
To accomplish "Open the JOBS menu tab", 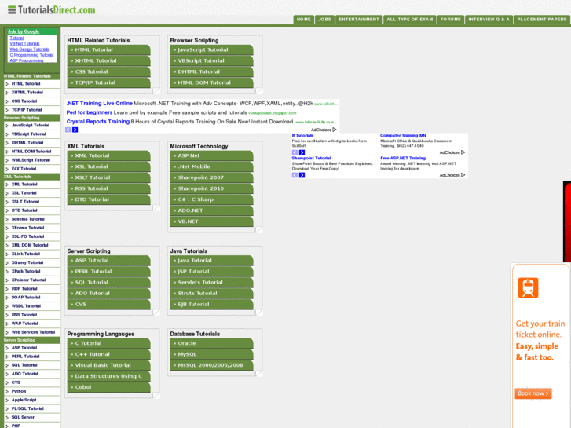I will click(324, 20).
